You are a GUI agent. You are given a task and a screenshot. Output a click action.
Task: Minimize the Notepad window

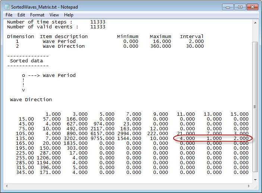[x=228, y=7]
